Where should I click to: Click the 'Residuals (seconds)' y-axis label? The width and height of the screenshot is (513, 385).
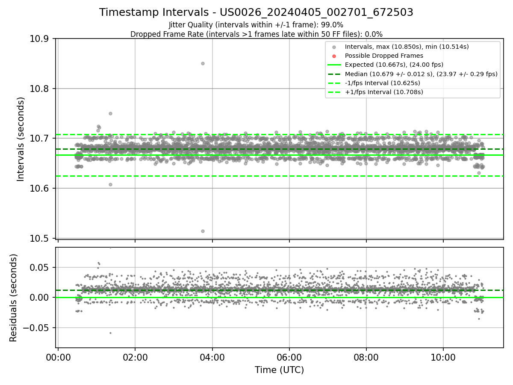pos(13,298)
